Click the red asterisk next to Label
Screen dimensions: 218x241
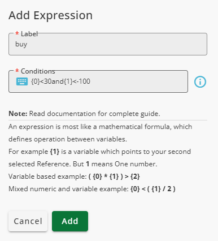17,33
